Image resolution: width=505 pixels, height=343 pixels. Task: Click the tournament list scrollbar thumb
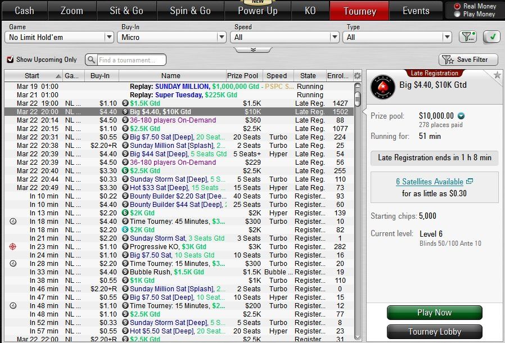[x=358, y=98]
